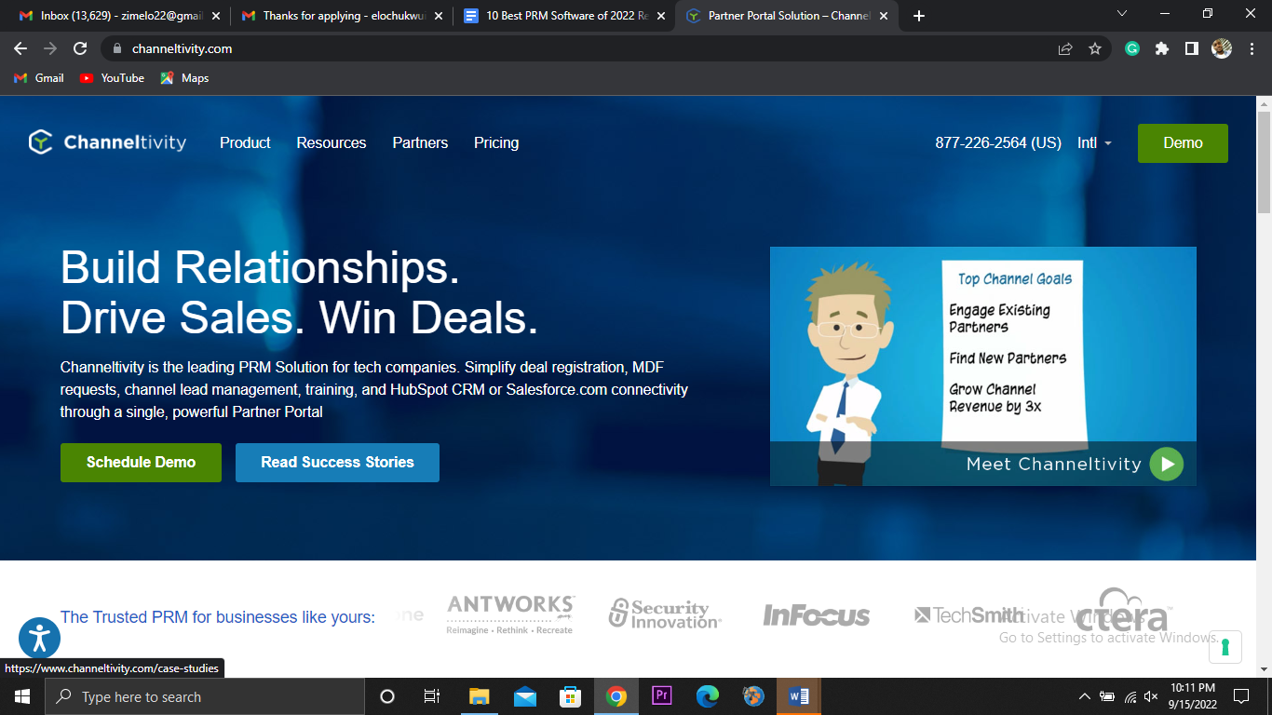This screenshot has height=715, width=1272.
Task: Click the Channeltivity logo
Action: 107,142
